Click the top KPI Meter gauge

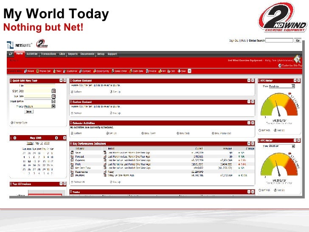coord(279,105)
